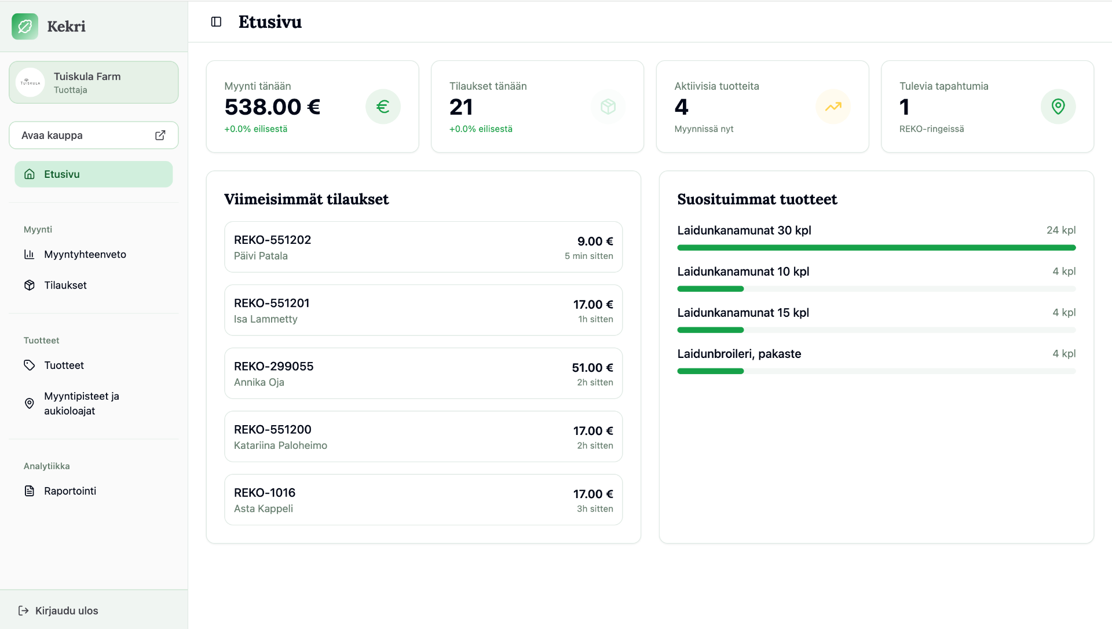Toggle the sidebar panel icon
This screenshot has height=629, width=1112.
point(216,22)
